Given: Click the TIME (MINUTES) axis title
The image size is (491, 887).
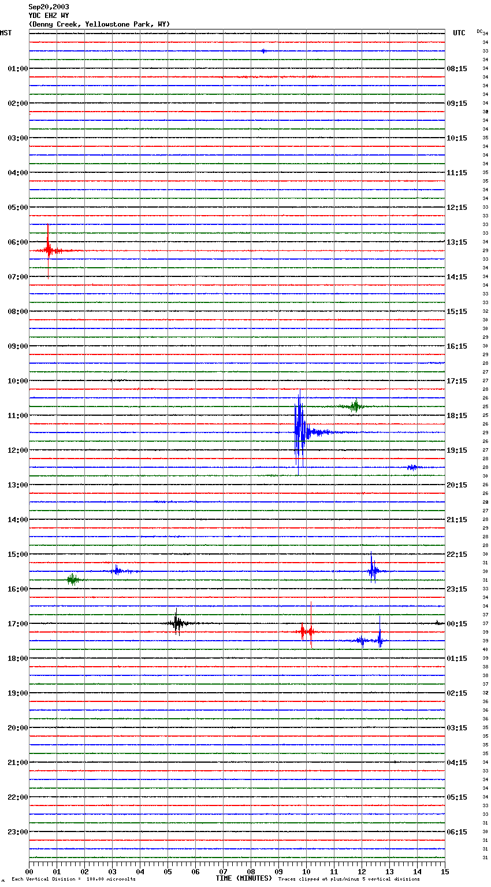Looking at the screenshot, I should pos(244,878).
